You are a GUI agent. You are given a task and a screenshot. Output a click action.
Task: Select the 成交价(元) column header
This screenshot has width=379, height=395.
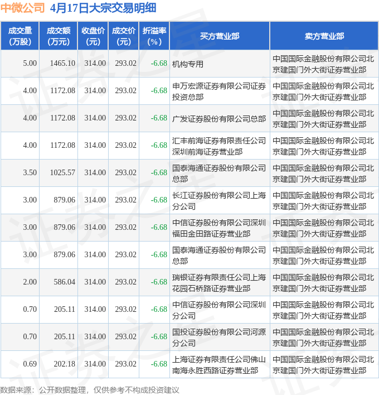[124, 36]
